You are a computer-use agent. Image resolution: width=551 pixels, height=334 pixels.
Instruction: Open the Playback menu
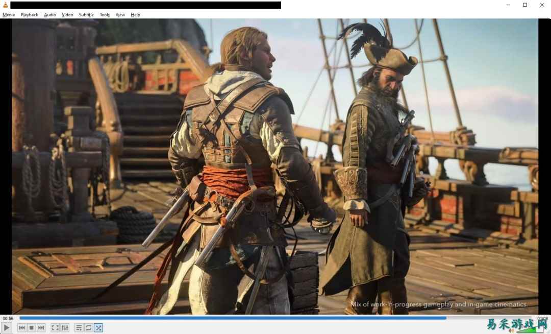click(30, 15)
